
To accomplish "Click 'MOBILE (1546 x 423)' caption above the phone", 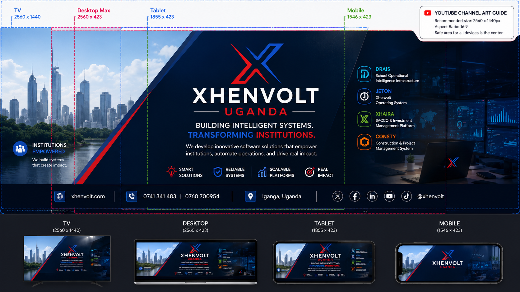I will click(449, 227).
